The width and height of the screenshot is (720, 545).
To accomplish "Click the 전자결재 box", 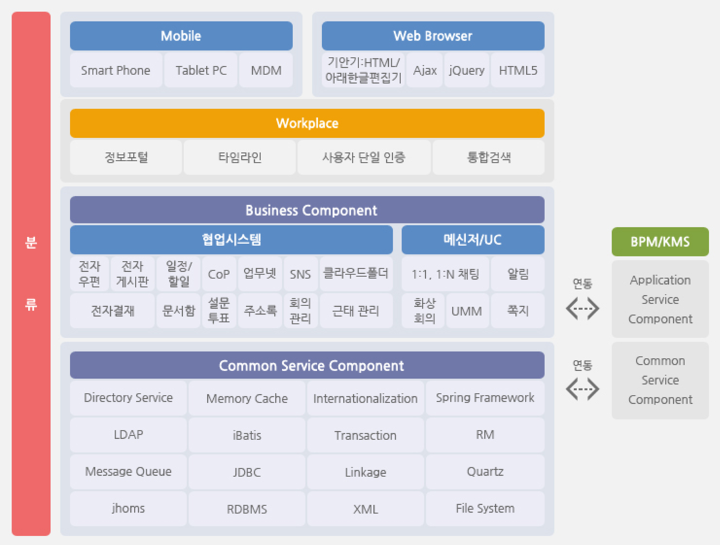I will click(112, 311).
